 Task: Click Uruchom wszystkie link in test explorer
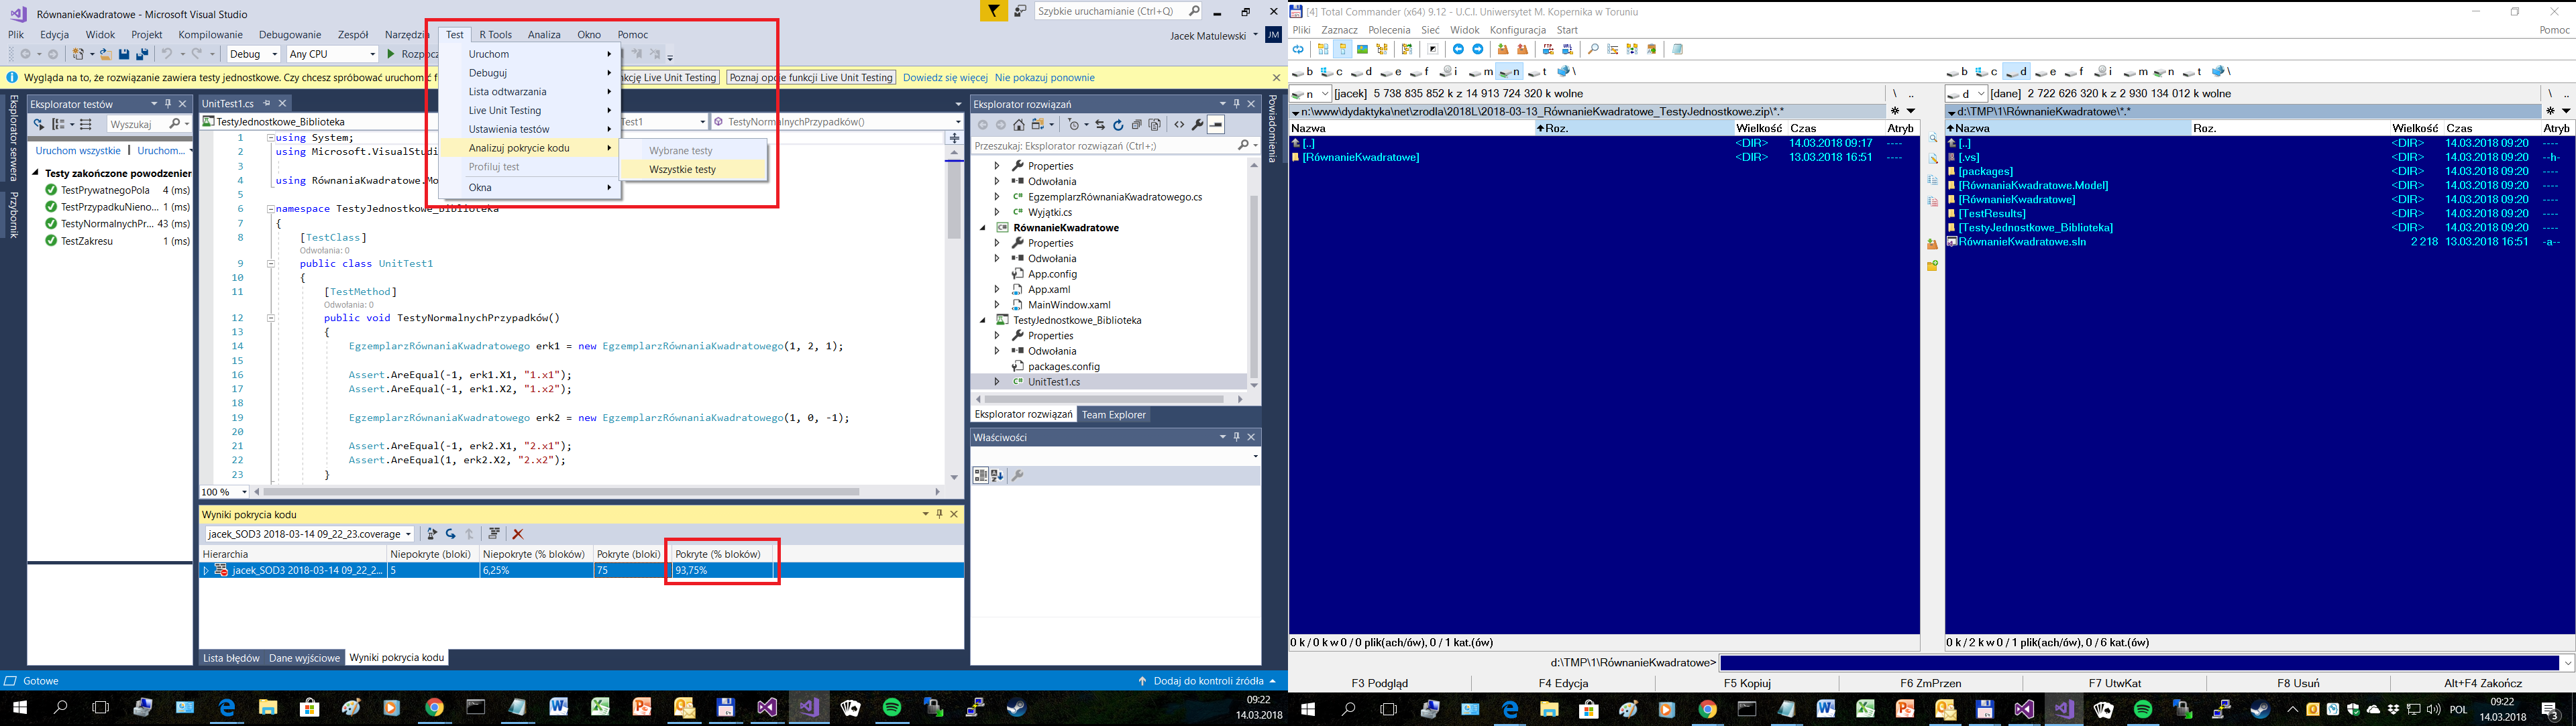(78, 151)
